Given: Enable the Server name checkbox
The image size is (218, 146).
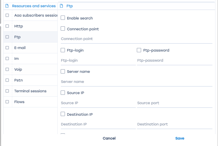Looking at the screenshot, I should pos(63,71).
